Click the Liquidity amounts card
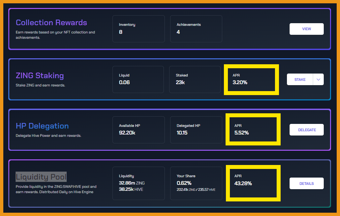The width and height of the screenshot is (340, 216). click(138, 183)
